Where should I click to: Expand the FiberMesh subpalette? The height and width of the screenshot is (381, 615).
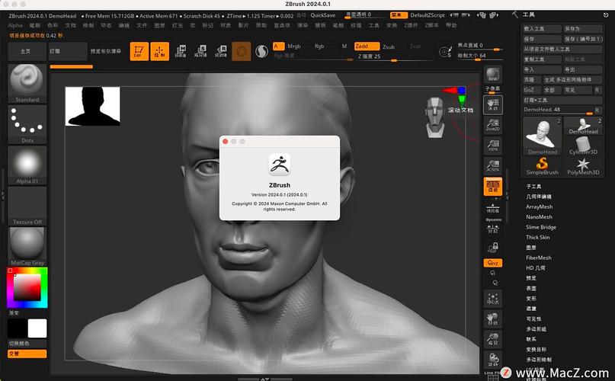539,258
